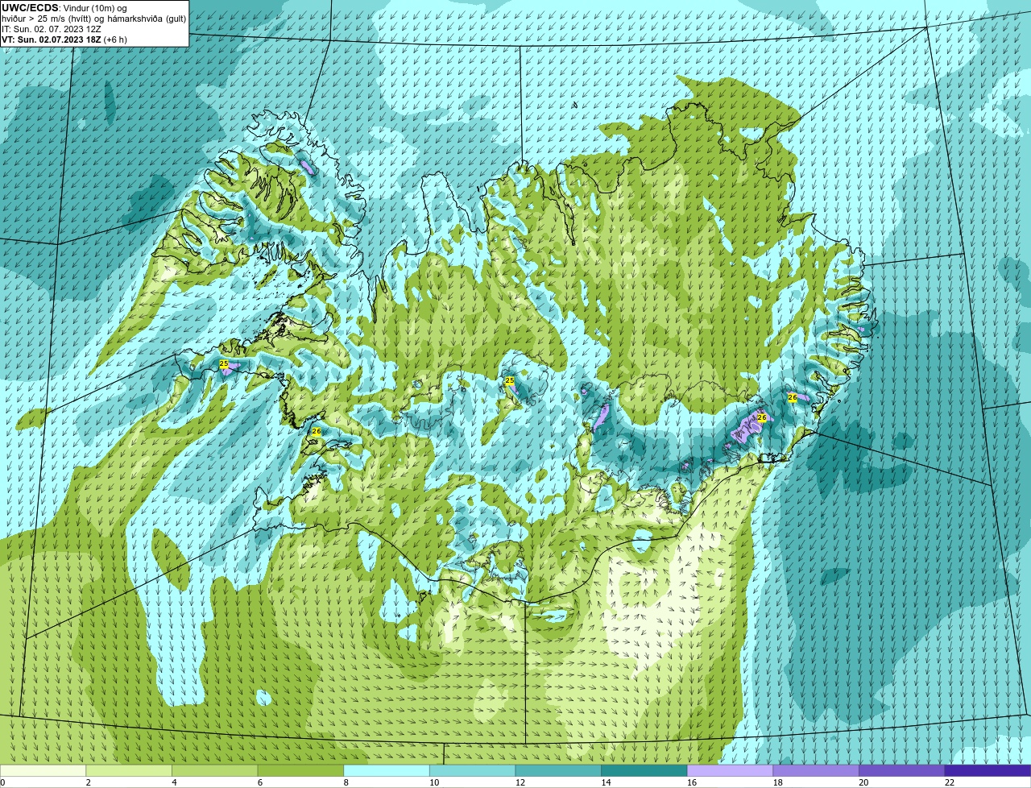Click the scale tick label 22

(950, 782)
